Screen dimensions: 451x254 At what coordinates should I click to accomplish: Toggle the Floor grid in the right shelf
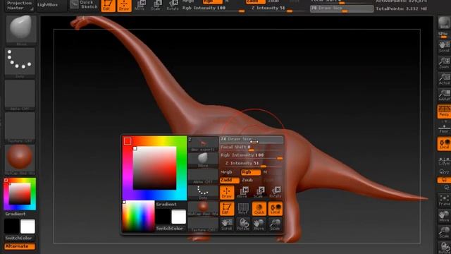click(444, 128)
